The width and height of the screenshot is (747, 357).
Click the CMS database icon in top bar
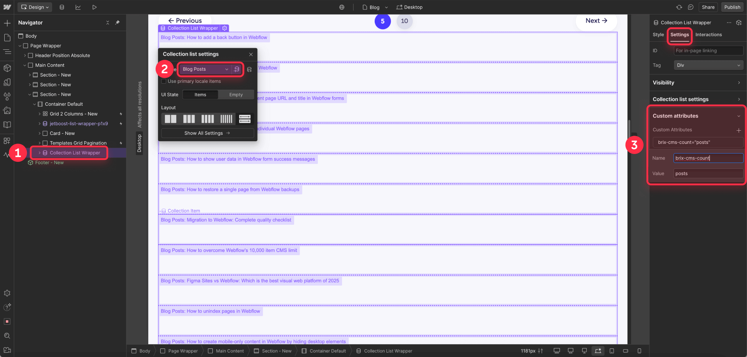point(62,7)
